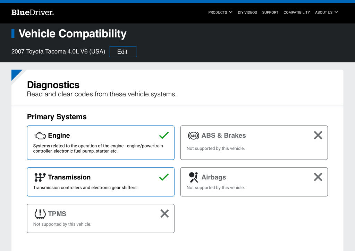355x251 pixels.
Task: Click the Airbags X mark
Action: click(318, 177)
